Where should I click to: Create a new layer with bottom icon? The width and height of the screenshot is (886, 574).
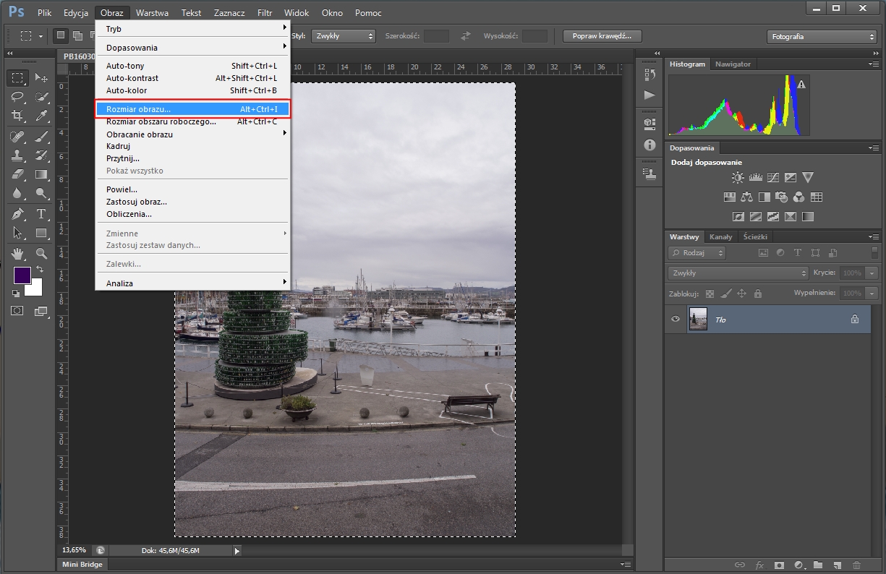tap(837, 565)
